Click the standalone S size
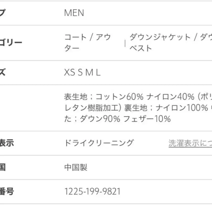The image size is (212, 212). click(x=80, y=73)
